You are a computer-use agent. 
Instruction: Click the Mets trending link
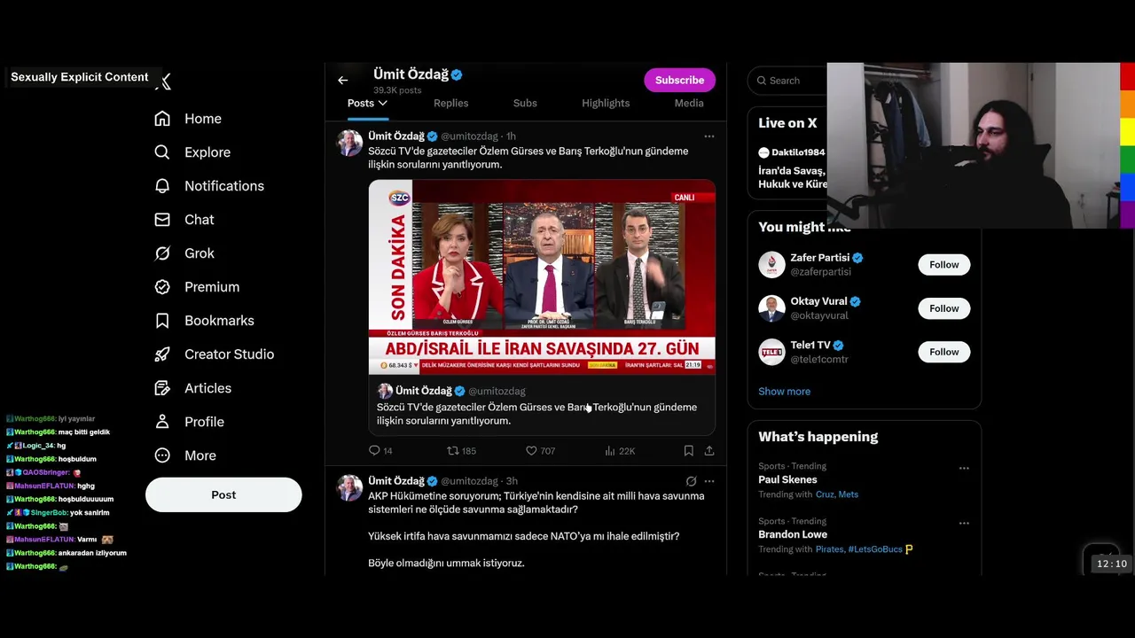click(849, 494)
